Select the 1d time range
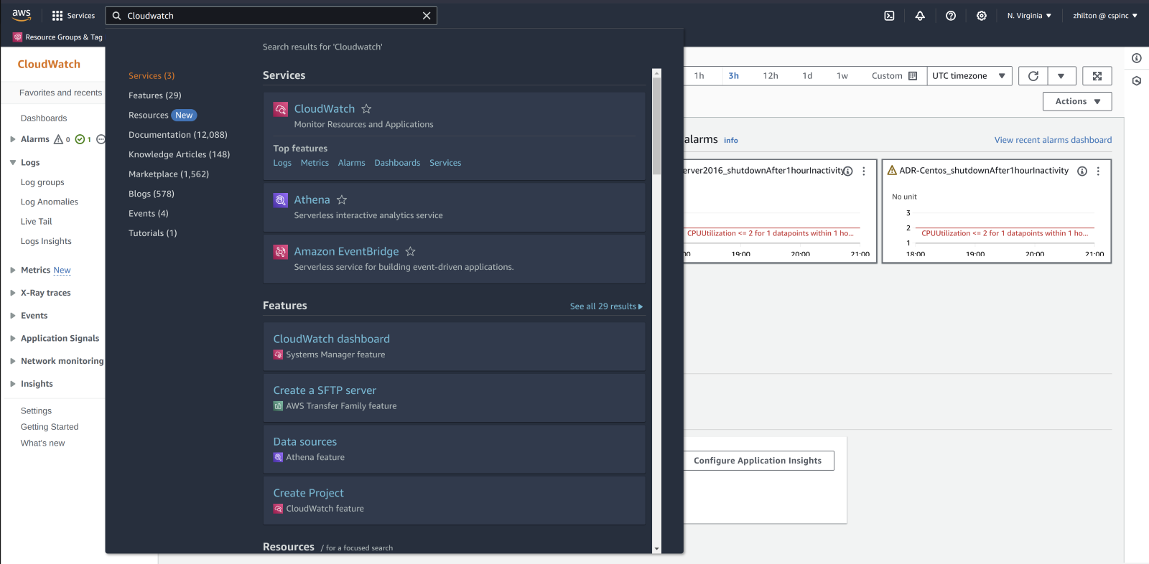The image size is (1149, 564). coord(807,76)
